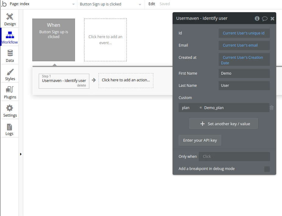Expand the Page: index dropdown
This screenshot has width=282, height=216.
click(x=73, y=4)
